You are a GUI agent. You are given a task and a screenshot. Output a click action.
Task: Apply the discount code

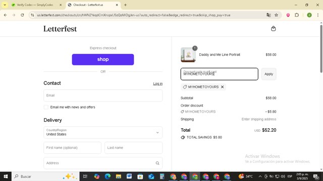pyautogui.click(x=268, y=74)
